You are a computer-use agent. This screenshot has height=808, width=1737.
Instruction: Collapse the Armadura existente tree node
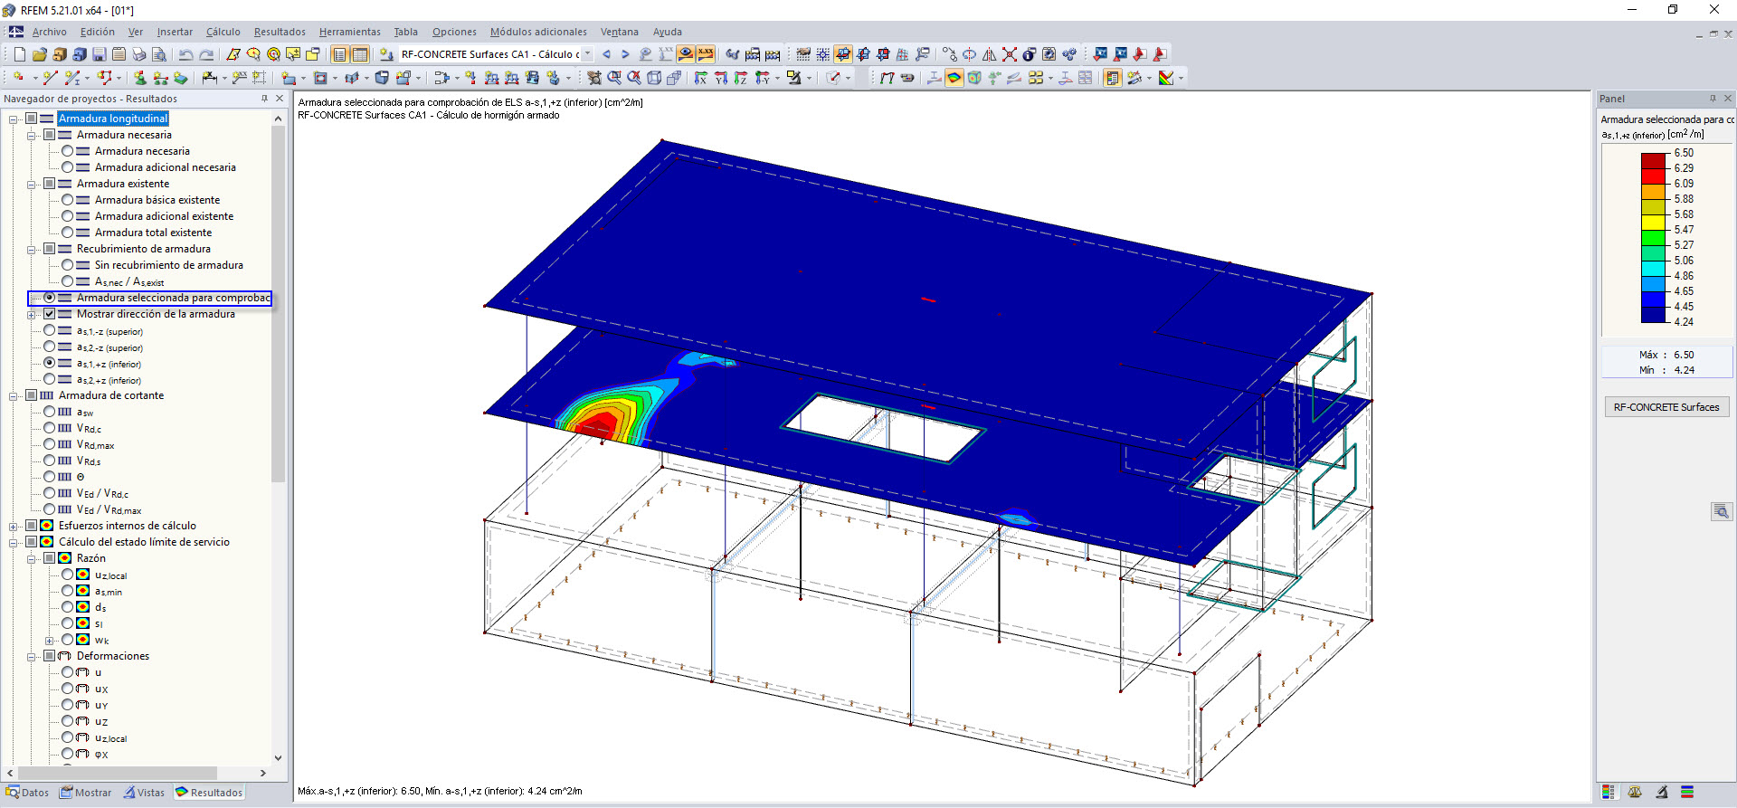(31, 184)
